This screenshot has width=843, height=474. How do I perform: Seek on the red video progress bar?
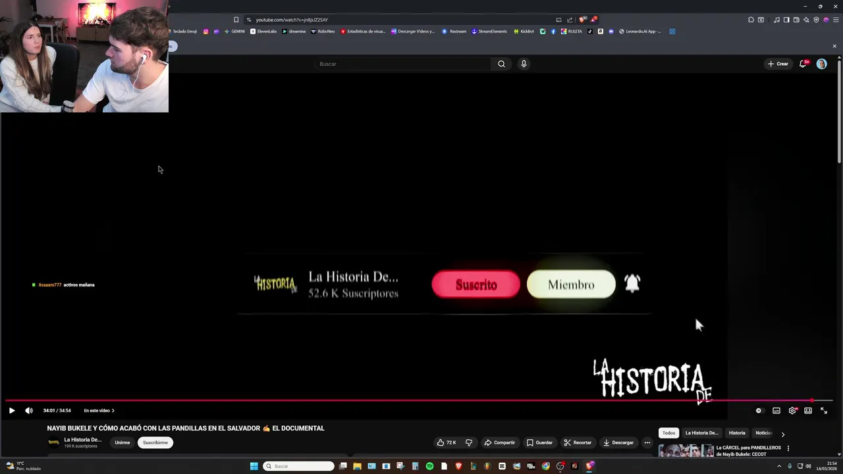tap(419, 400)
